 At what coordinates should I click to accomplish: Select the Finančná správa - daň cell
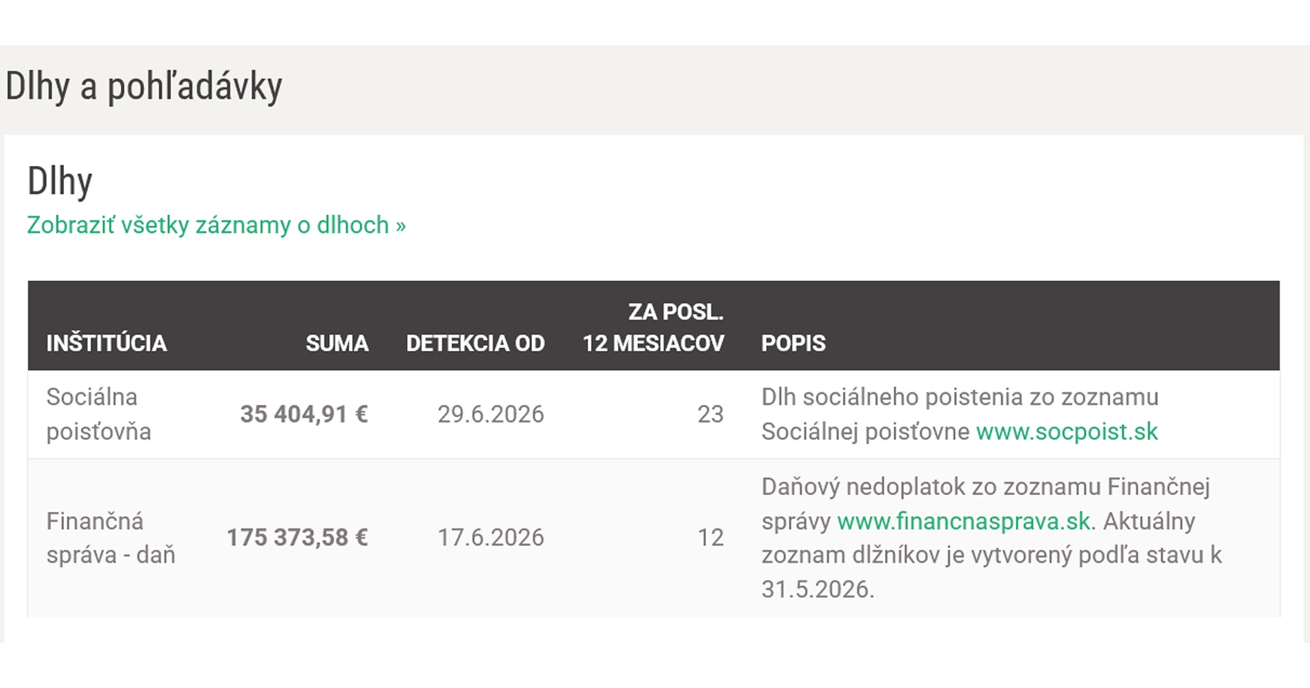coord(111,537)
